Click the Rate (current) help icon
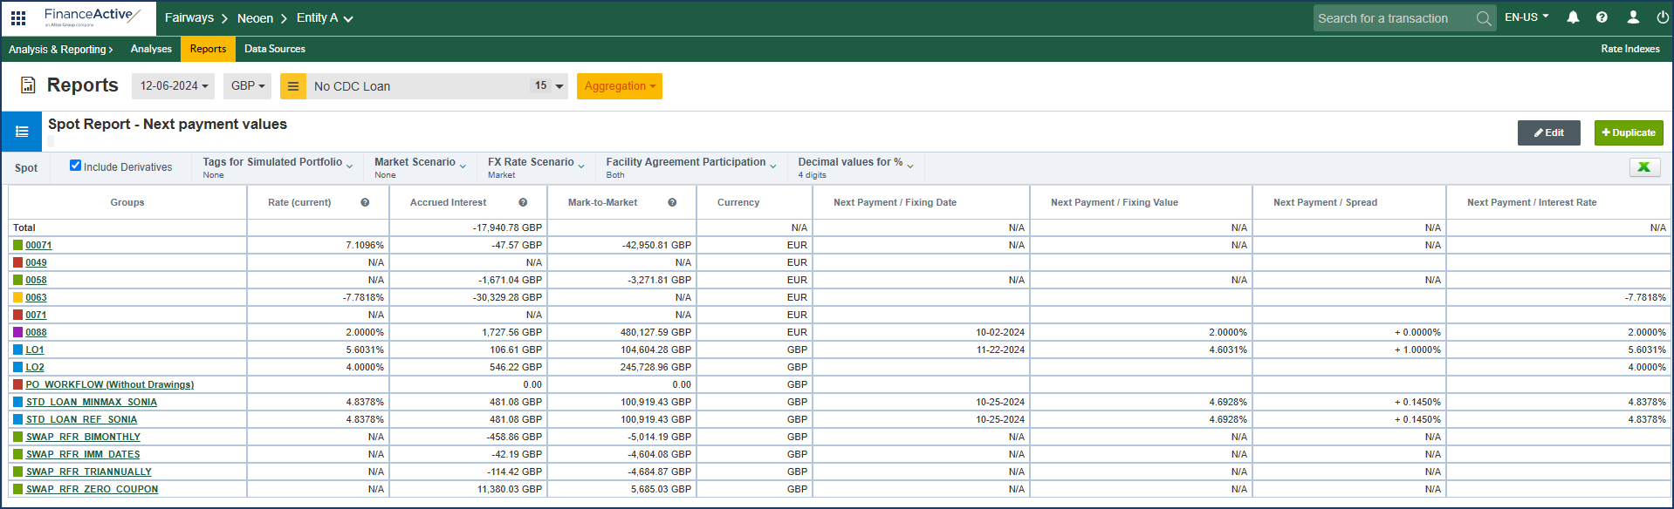The width and height of the screenshot is (1674, 509). [365, 202]
